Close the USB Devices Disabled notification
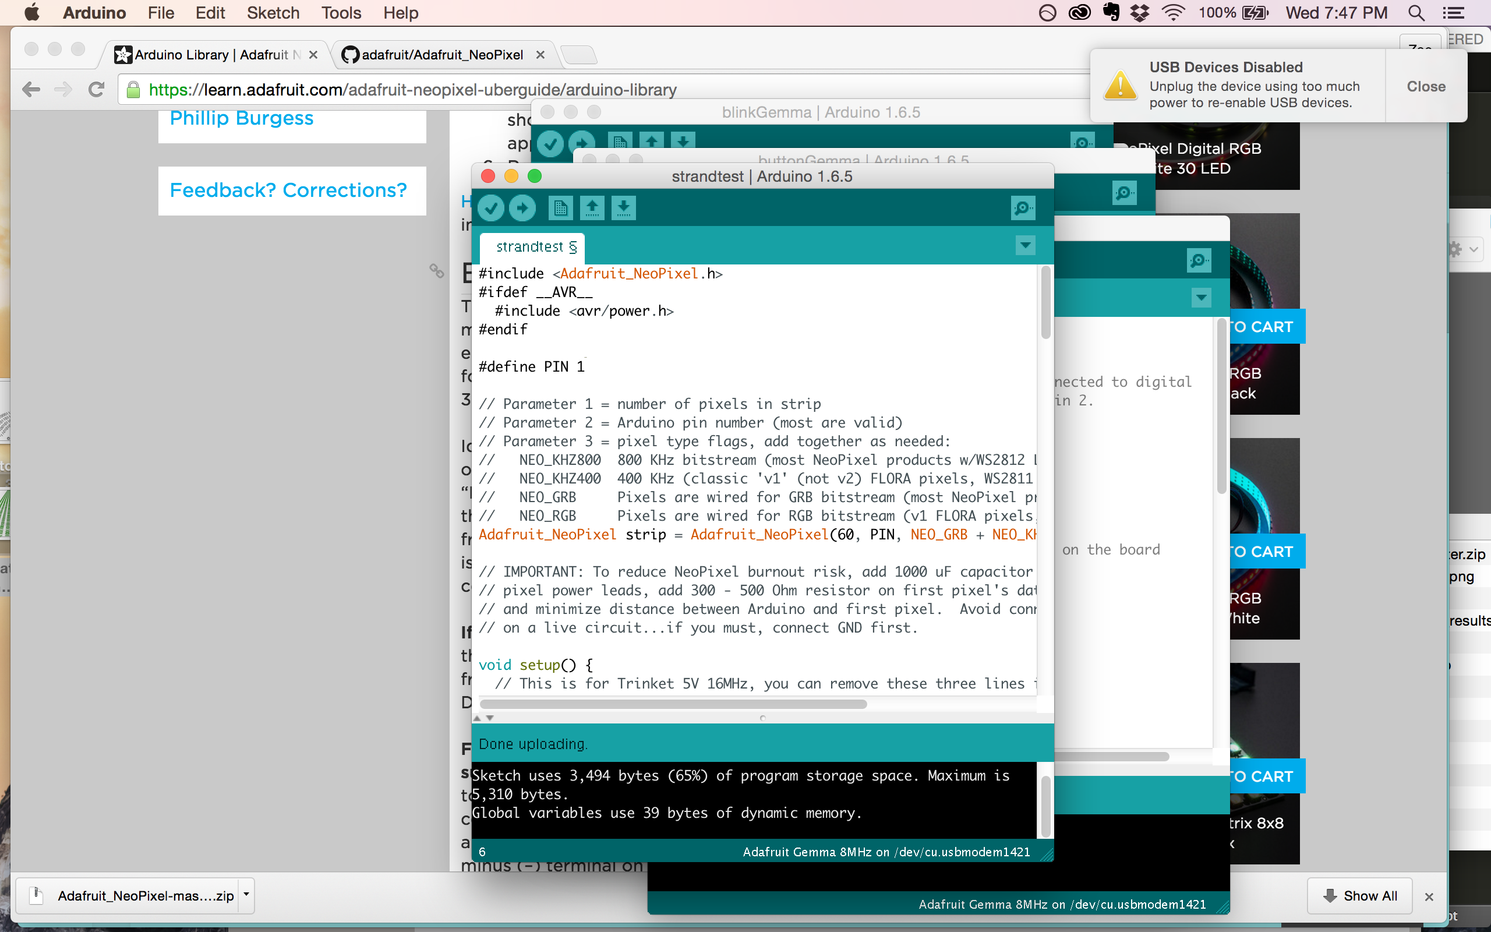Viewport: 1491px width, 932px height. coord(1426,86)
